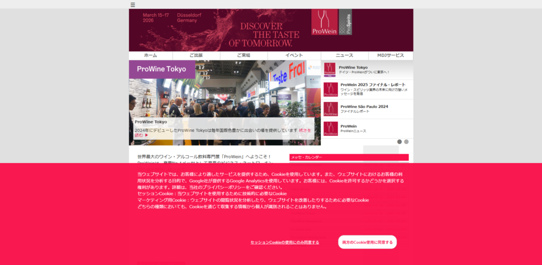Viewport: 542px width, 265px height.
Task: Open the hamburger menu icon
Action: (133, 5)
